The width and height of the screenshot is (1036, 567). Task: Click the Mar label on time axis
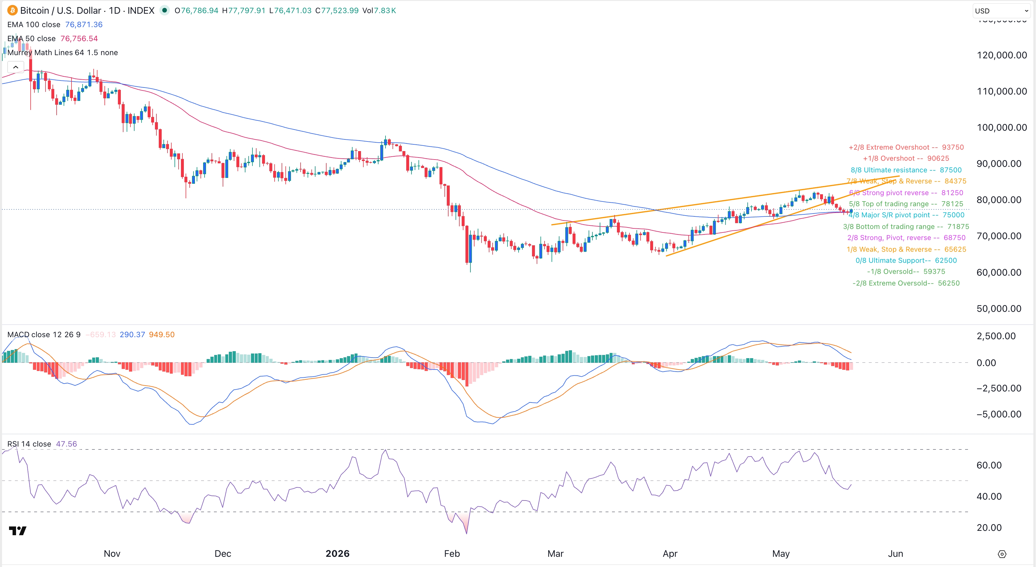(555, 554)
